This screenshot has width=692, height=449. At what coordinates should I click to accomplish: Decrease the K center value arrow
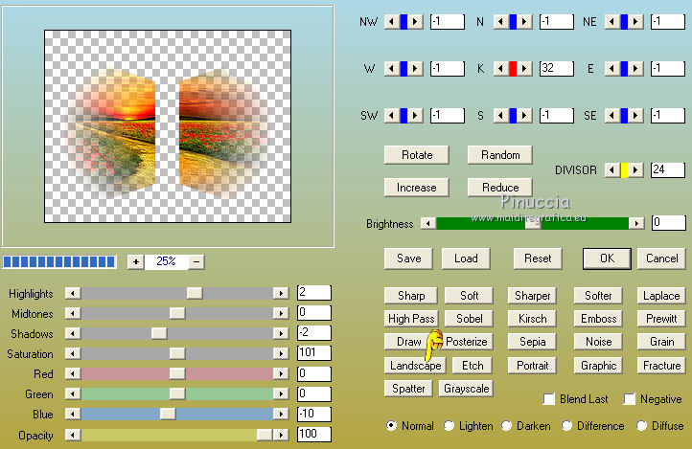501,69
